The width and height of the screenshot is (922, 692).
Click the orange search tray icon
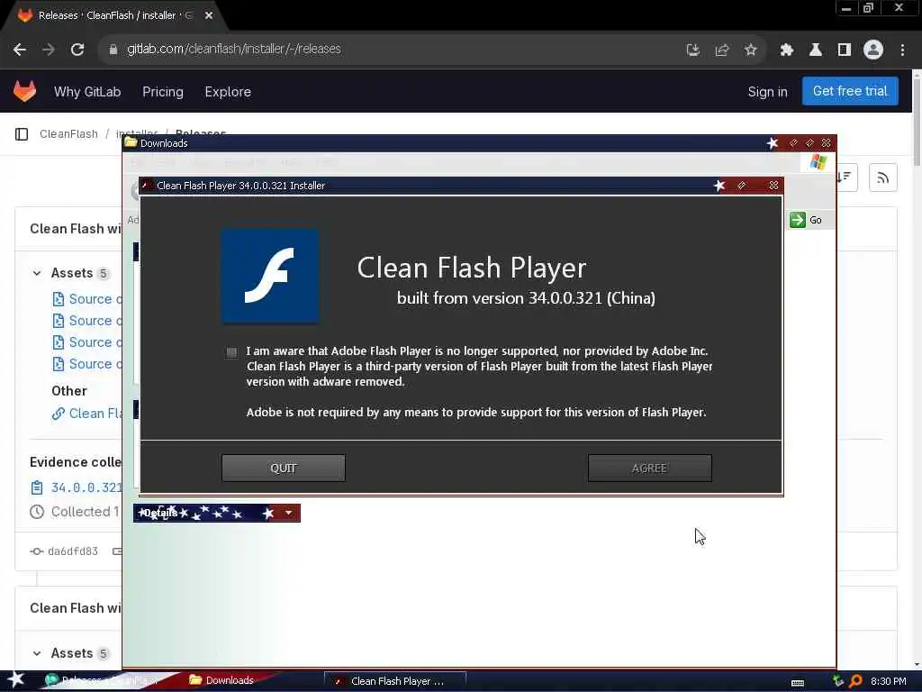[x=856, y=681]
